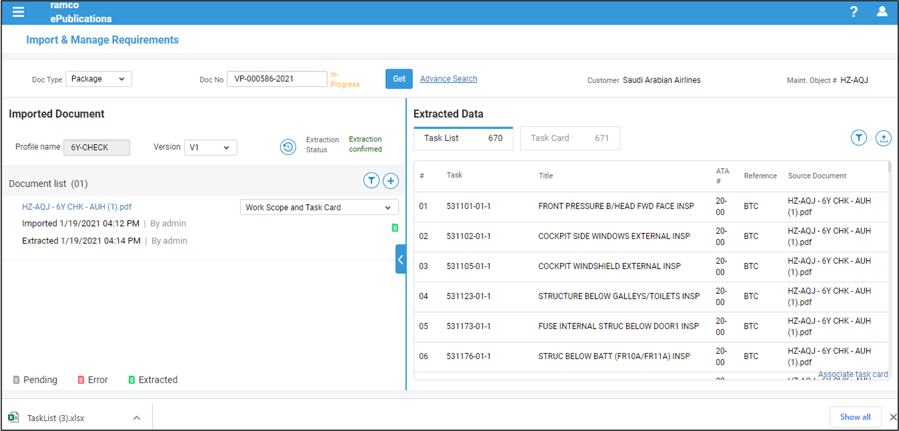
Task: Collapse the Imported Document panel
Action: [x=400, y=259]
